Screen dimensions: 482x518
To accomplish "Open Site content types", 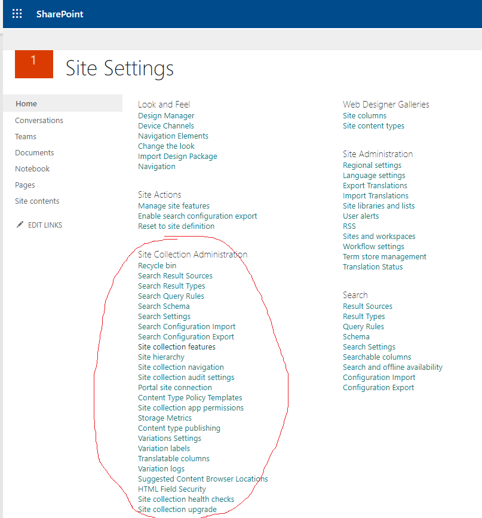I will click(374, 126).
